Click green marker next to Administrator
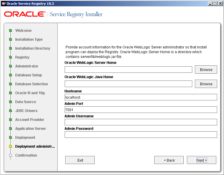 click(x=10, y=66)
